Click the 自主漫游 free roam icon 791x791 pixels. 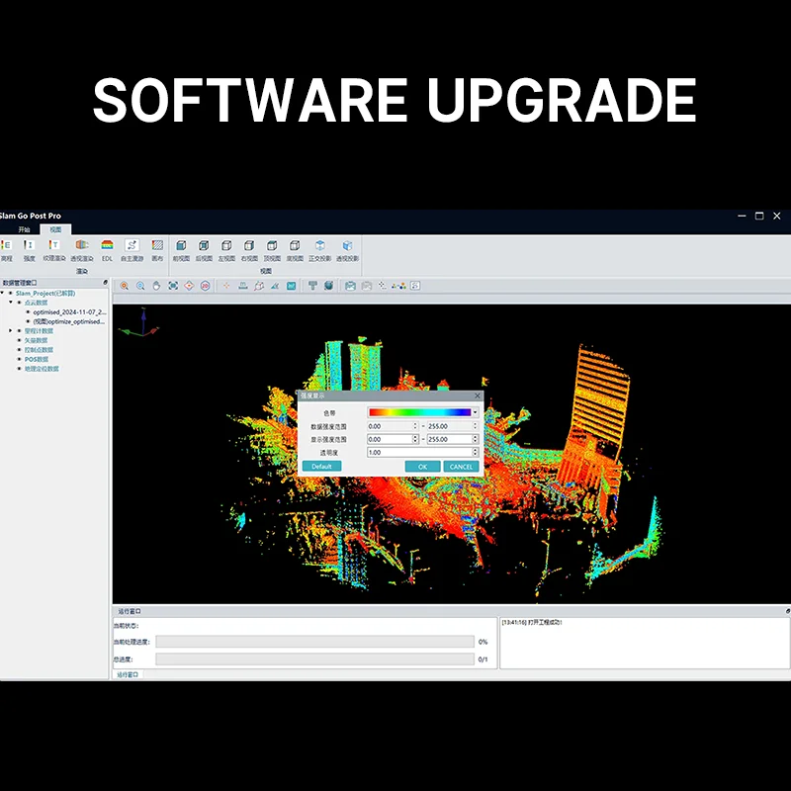[x=132, y=246]
